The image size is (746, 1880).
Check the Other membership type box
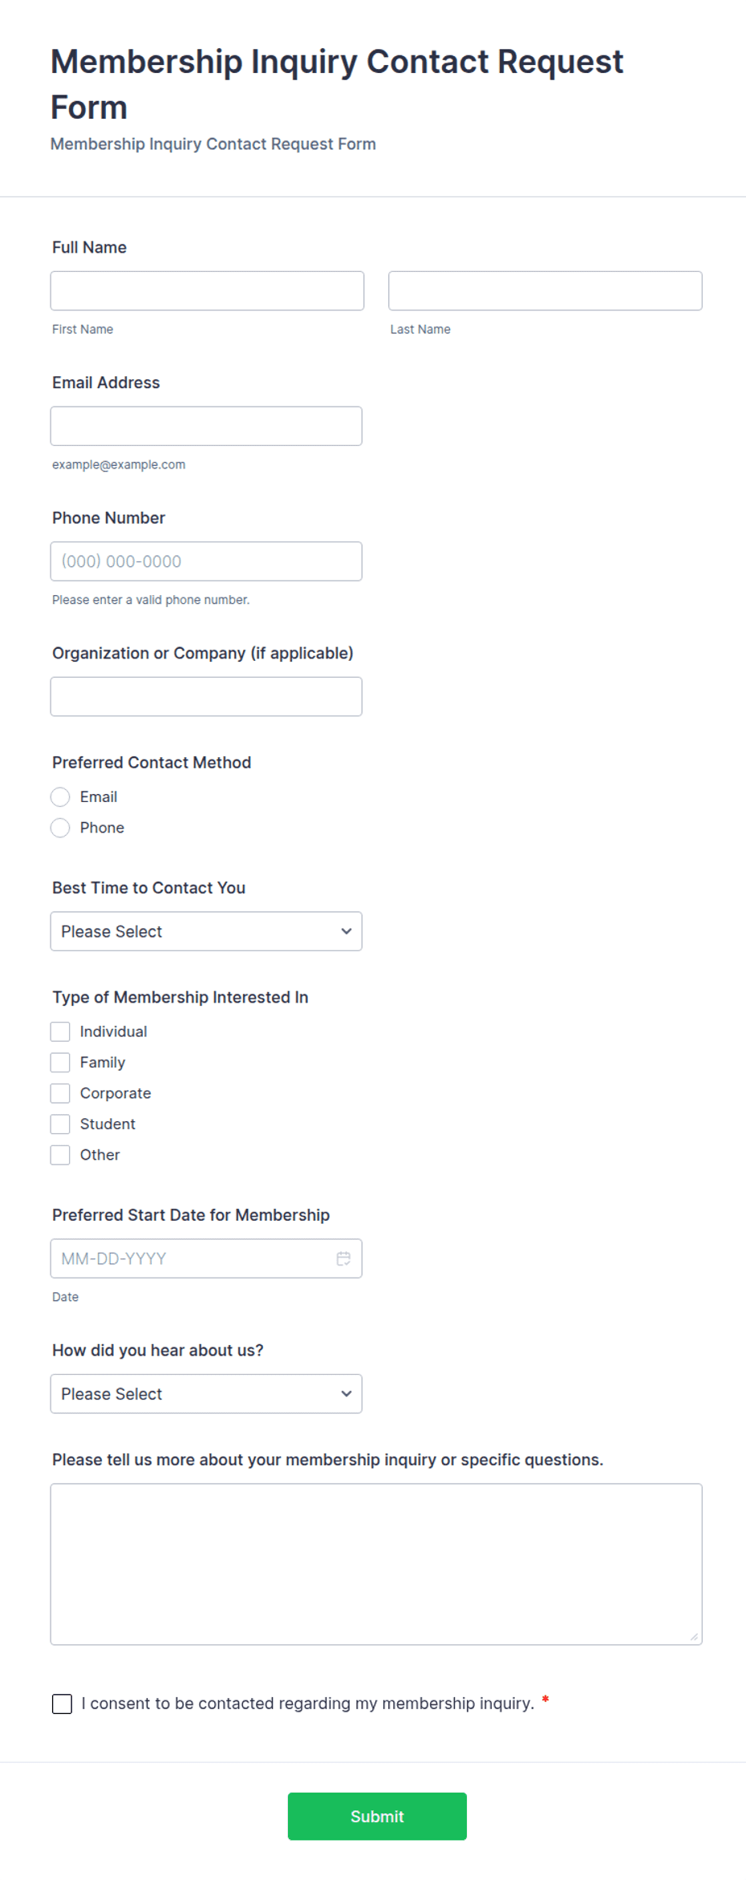60,1155
